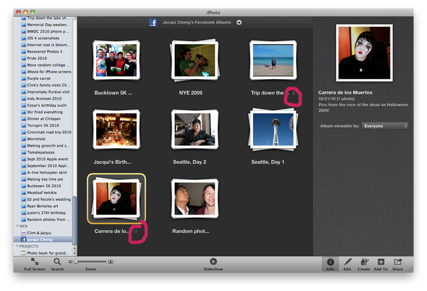
Task: Open the Share menu
Action: coord(398,264)
